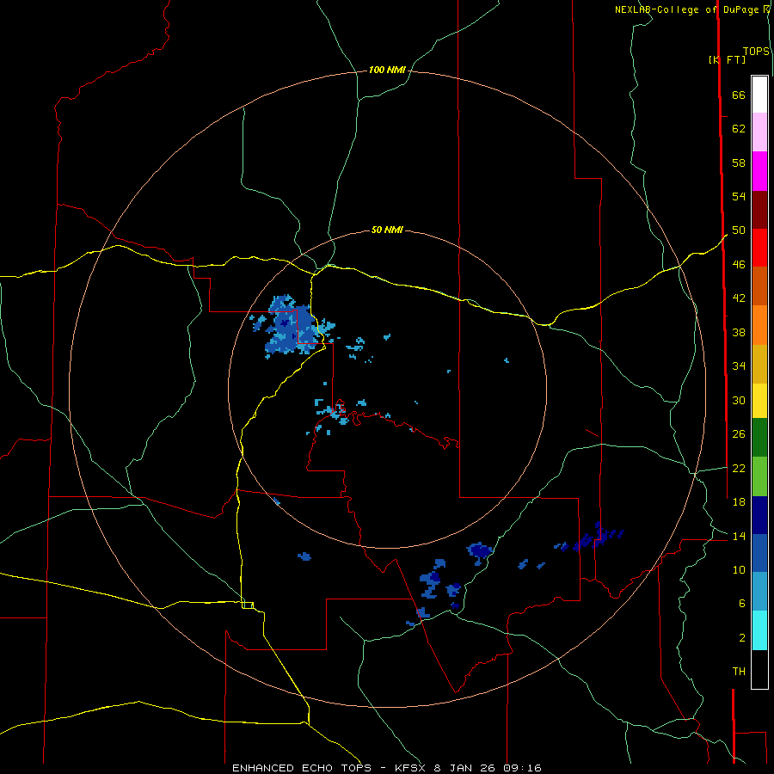Click the K FT units label
The image size is (774, 774).
point(727,59)
